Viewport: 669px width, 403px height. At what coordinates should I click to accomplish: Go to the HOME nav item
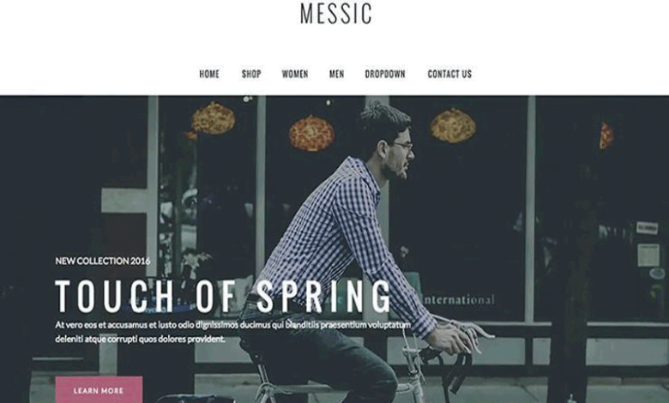209,75
